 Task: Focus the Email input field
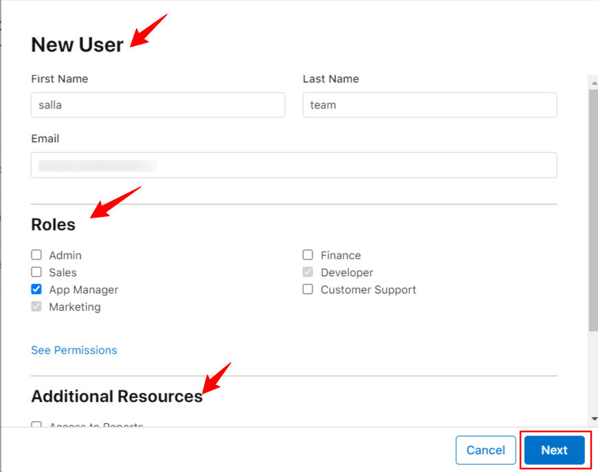tap(294, 165)
